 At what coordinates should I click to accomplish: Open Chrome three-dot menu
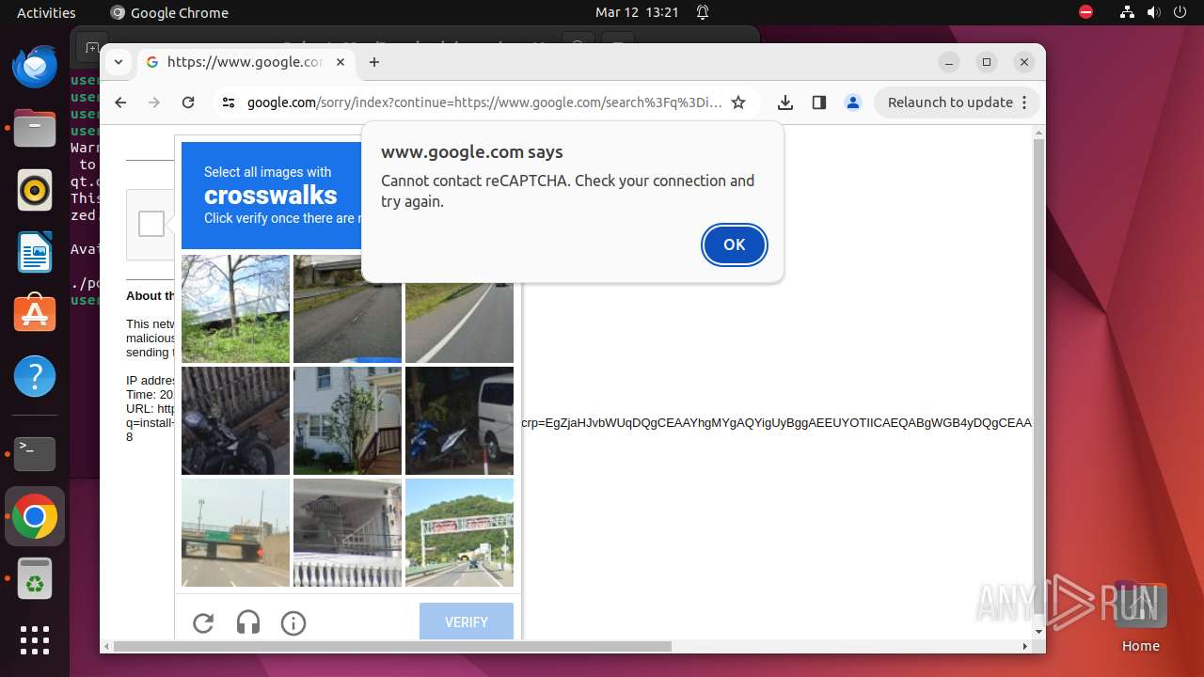pyautogui.click(x=1025, y=102)
